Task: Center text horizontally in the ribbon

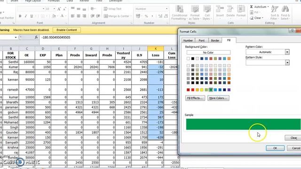Action: click(x=79, y=16)
